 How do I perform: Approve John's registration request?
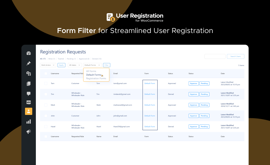[x=193, y=116]
